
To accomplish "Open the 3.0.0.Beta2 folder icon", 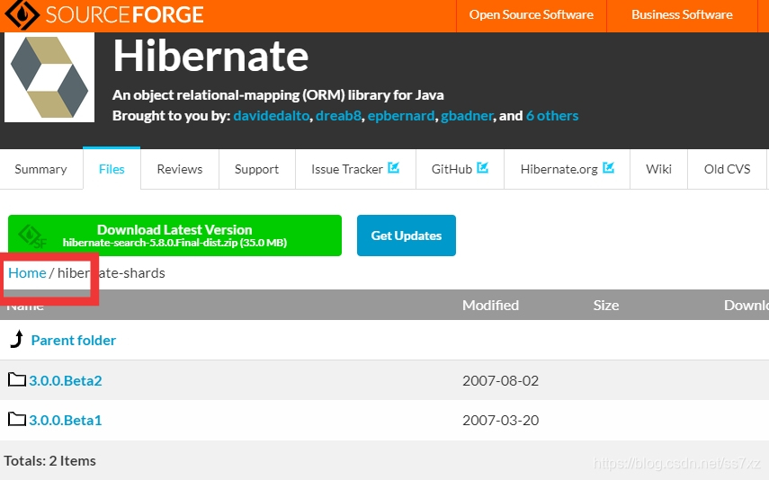I will coord(17,380).
